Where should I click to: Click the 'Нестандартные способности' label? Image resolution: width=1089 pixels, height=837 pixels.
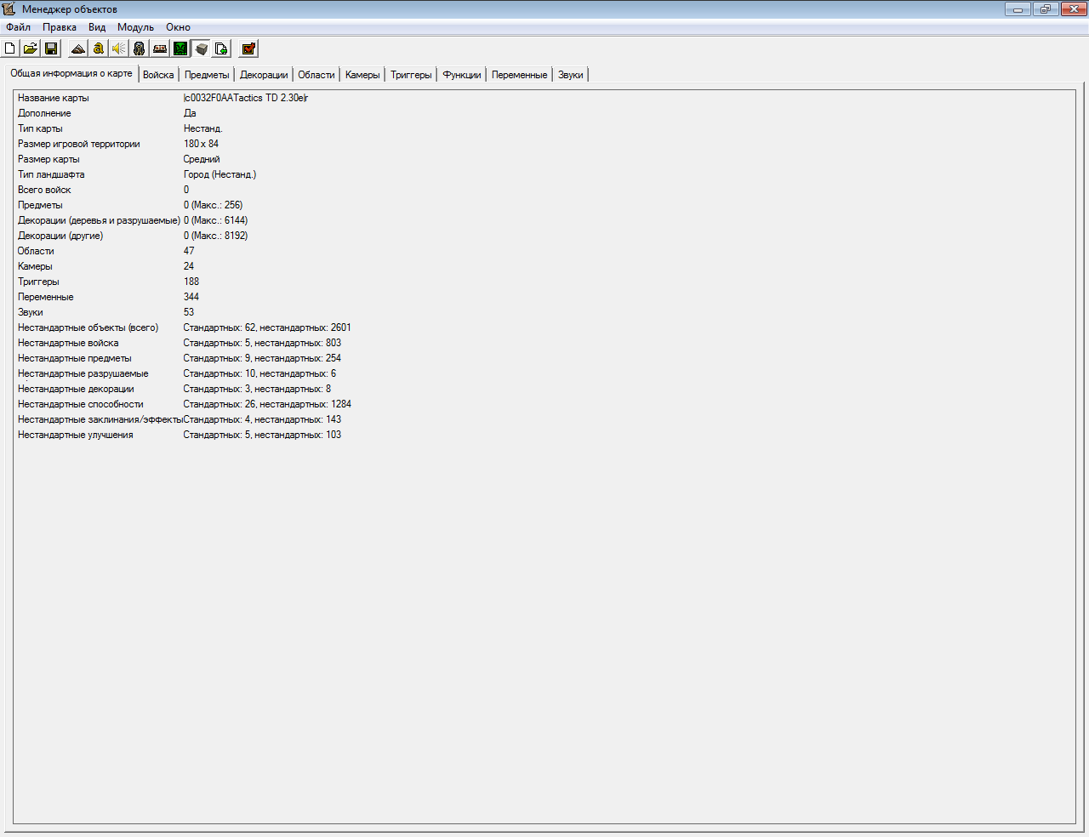pos(81,404)
